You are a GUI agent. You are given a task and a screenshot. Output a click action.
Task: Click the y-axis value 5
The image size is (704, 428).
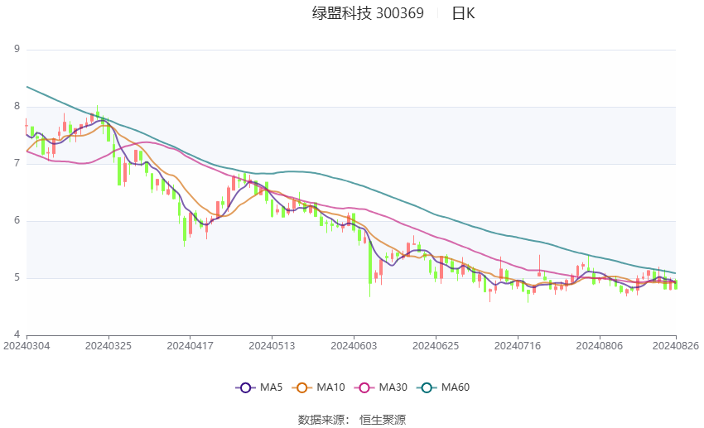pos(17,277)
